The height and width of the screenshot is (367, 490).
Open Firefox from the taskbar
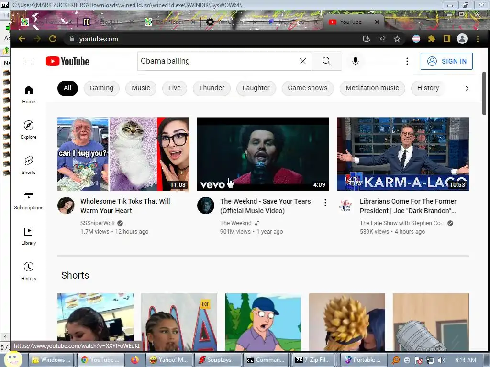coord(134,360)
